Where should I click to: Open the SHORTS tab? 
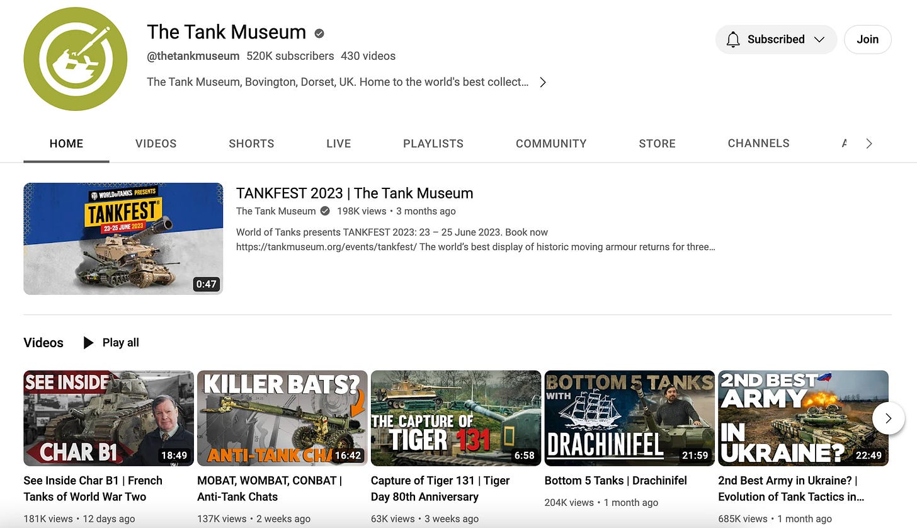coord(251,144)
